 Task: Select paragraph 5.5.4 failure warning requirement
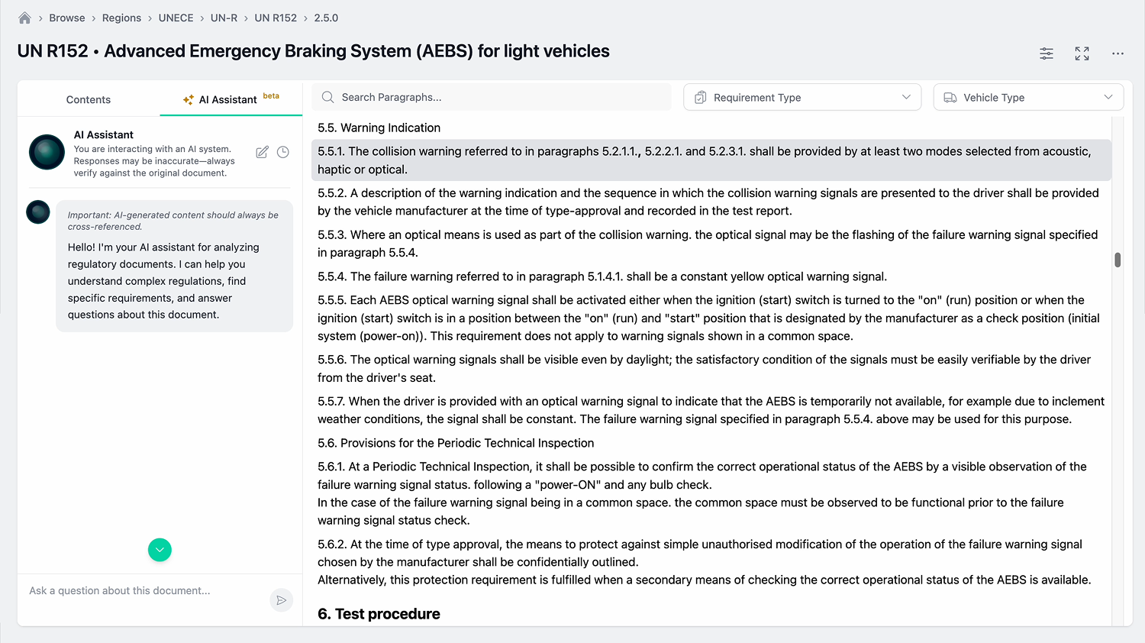point(602,276)
